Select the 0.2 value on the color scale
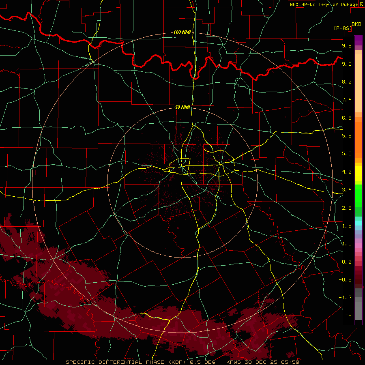Screen dimensions: 365x365 [x=347, y=262]
